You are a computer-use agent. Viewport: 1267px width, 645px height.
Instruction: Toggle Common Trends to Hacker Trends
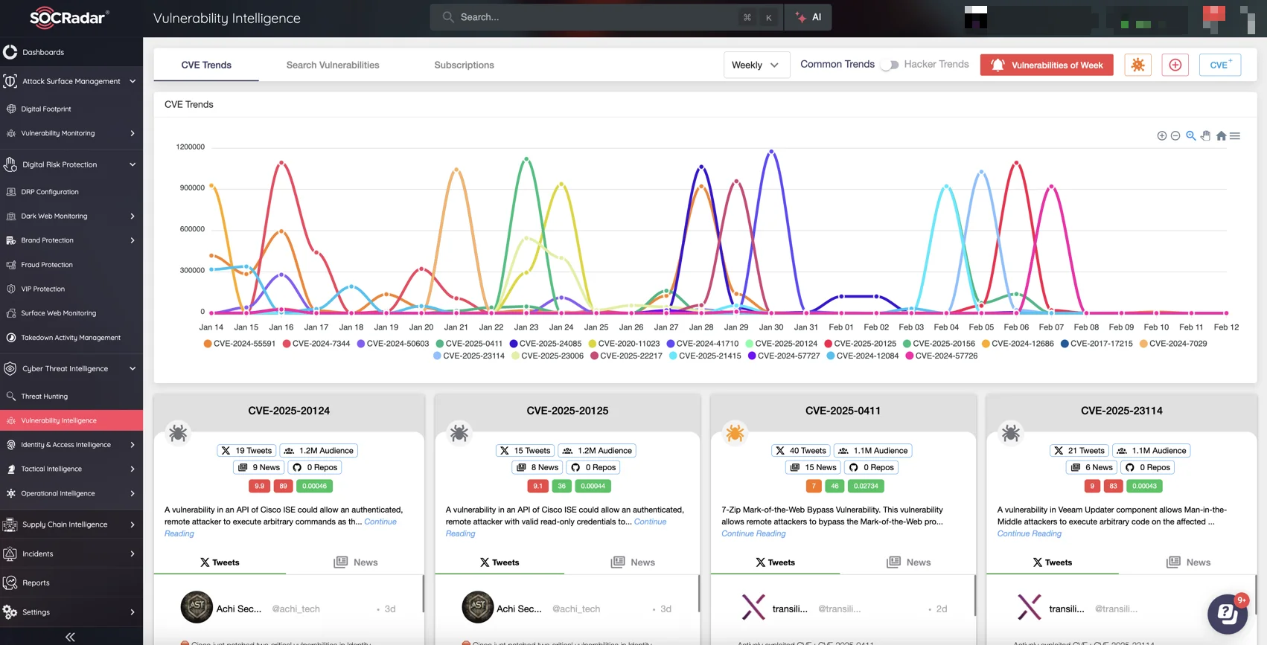click(889, 65)
